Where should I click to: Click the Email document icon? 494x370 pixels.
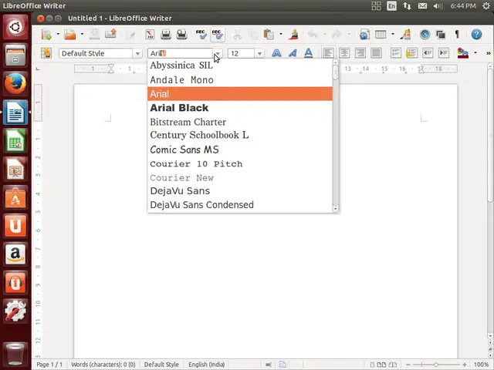110,34
